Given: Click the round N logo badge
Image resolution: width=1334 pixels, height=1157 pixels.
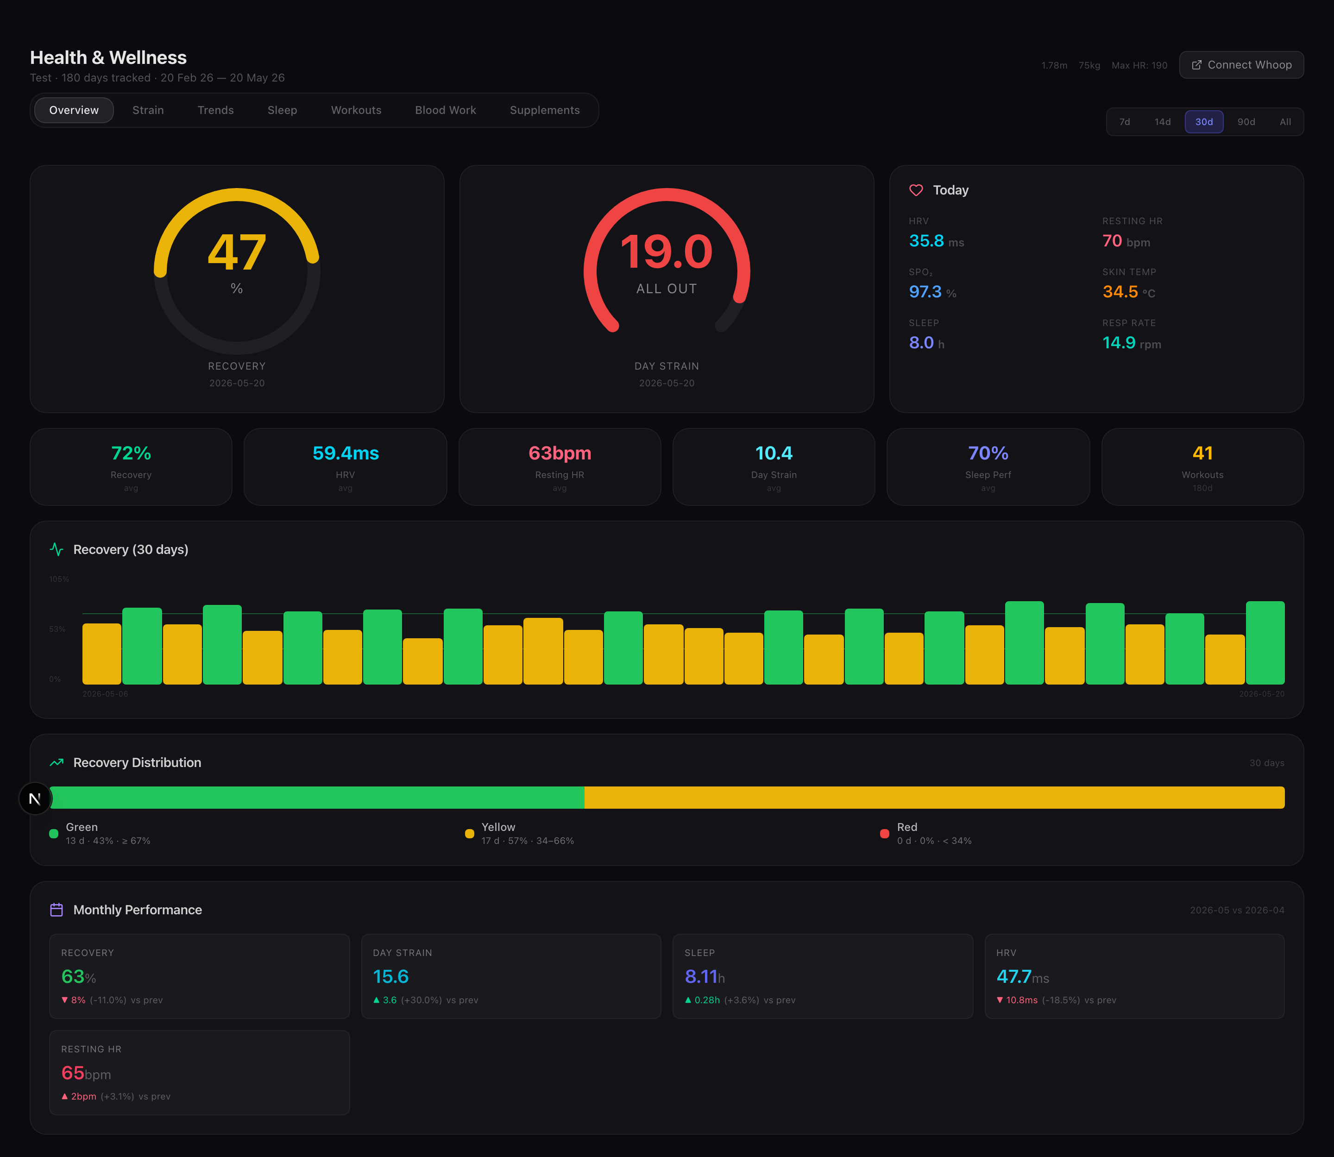Looking at the screenshot, I should 35,799.
